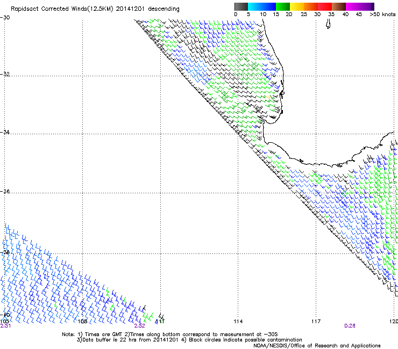Viewport: 398px width, 349px height.
Task: Click the '117' longitude label
Action: click(316, 322)
